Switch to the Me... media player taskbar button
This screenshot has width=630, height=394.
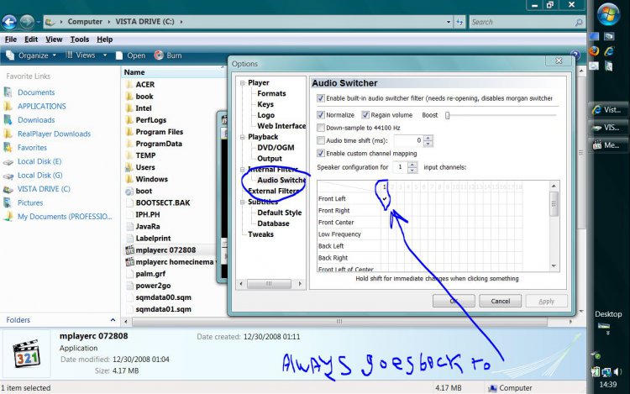click(608, 145)
